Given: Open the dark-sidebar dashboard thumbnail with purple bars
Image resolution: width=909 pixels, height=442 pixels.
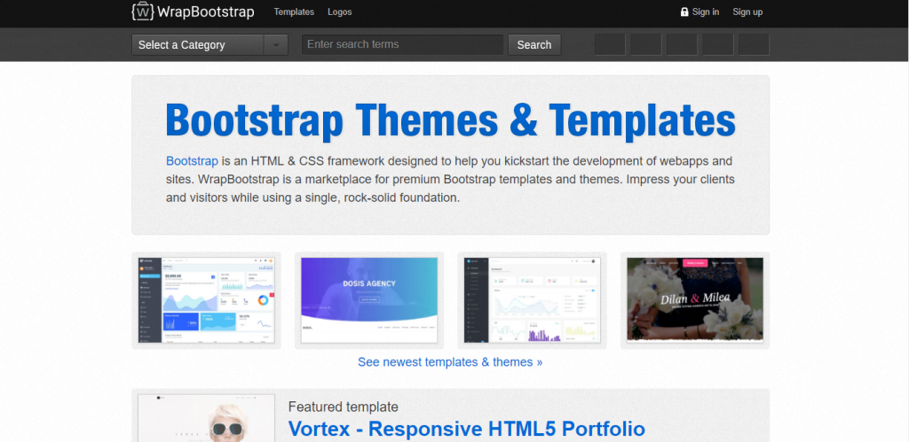Looking at the screenshot, I should (x=533, y=300).
